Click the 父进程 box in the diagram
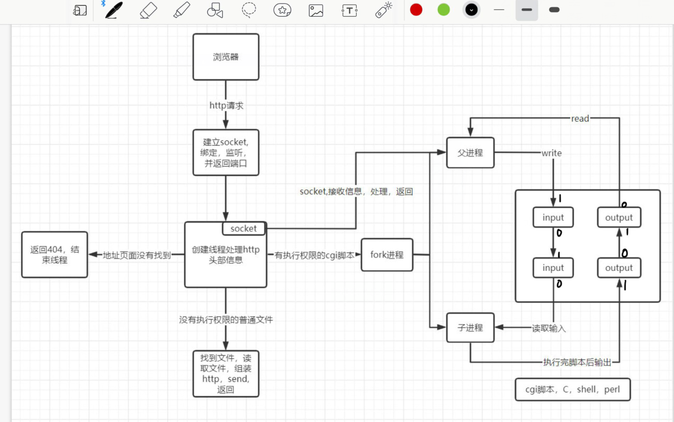 point(470,152)
